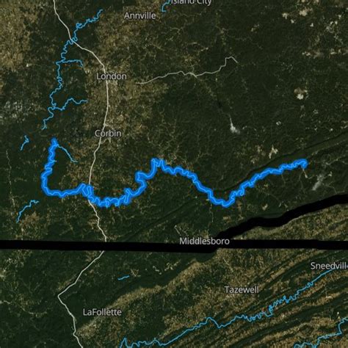
Task: Click the London city label
Action: [112, 76]
